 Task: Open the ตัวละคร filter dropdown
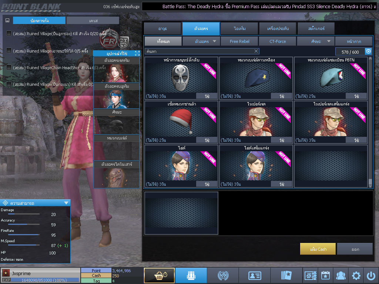click(x=201, y=41)
